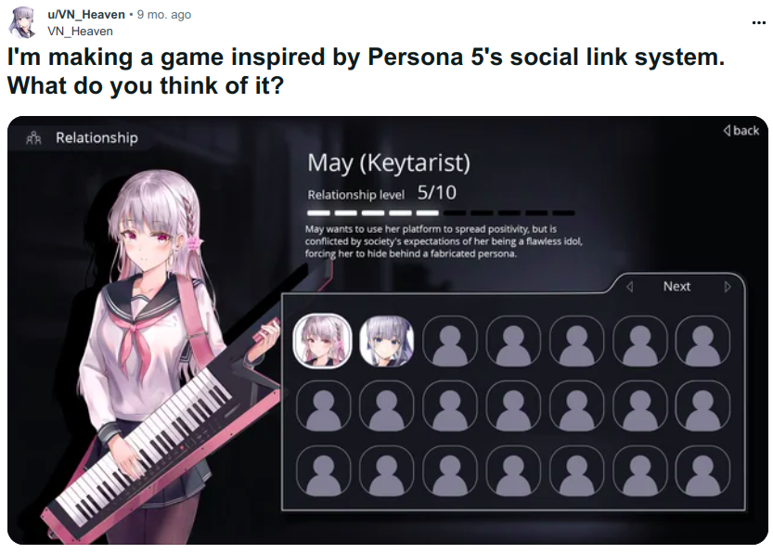
Task: Click right arrow beside Next
Action: [x=728, y=287]
